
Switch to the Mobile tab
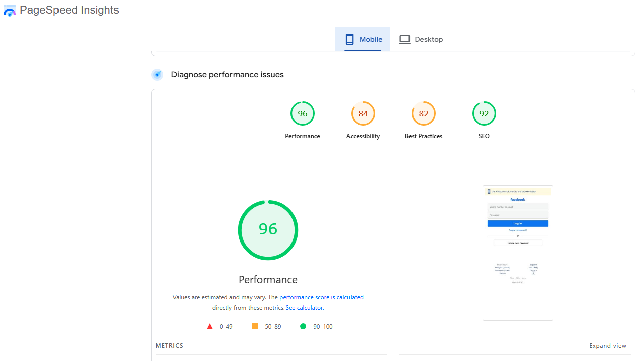tap(363, 39)
